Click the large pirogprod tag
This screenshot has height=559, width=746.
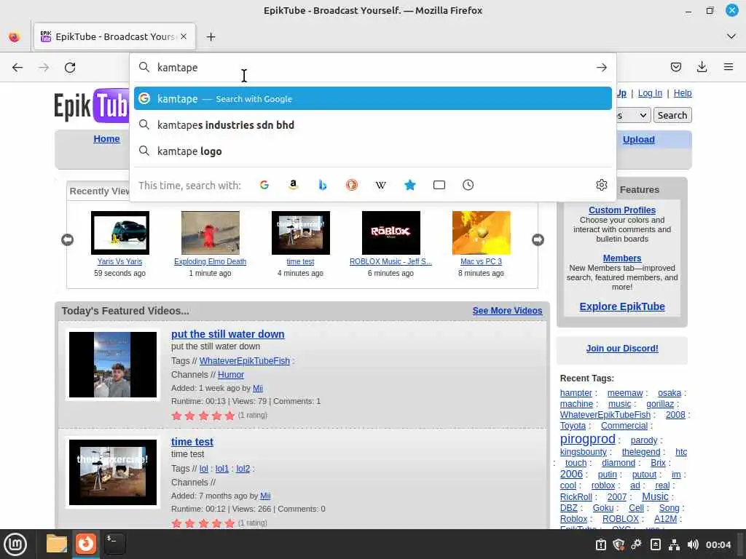pos(588,439)
